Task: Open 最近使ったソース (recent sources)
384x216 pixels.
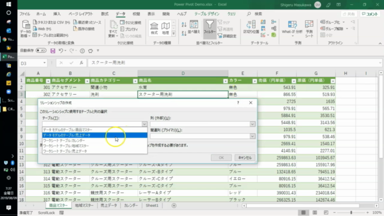Action: [87, 22]
